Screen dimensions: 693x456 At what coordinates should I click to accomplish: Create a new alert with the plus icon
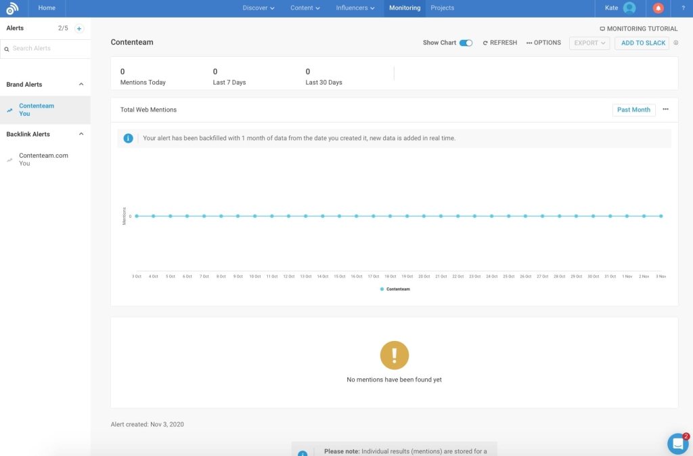[x=81, y=28]
